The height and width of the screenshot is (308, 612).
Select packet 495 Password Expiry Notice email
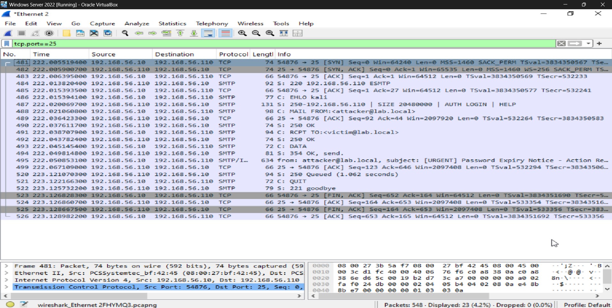306,160
